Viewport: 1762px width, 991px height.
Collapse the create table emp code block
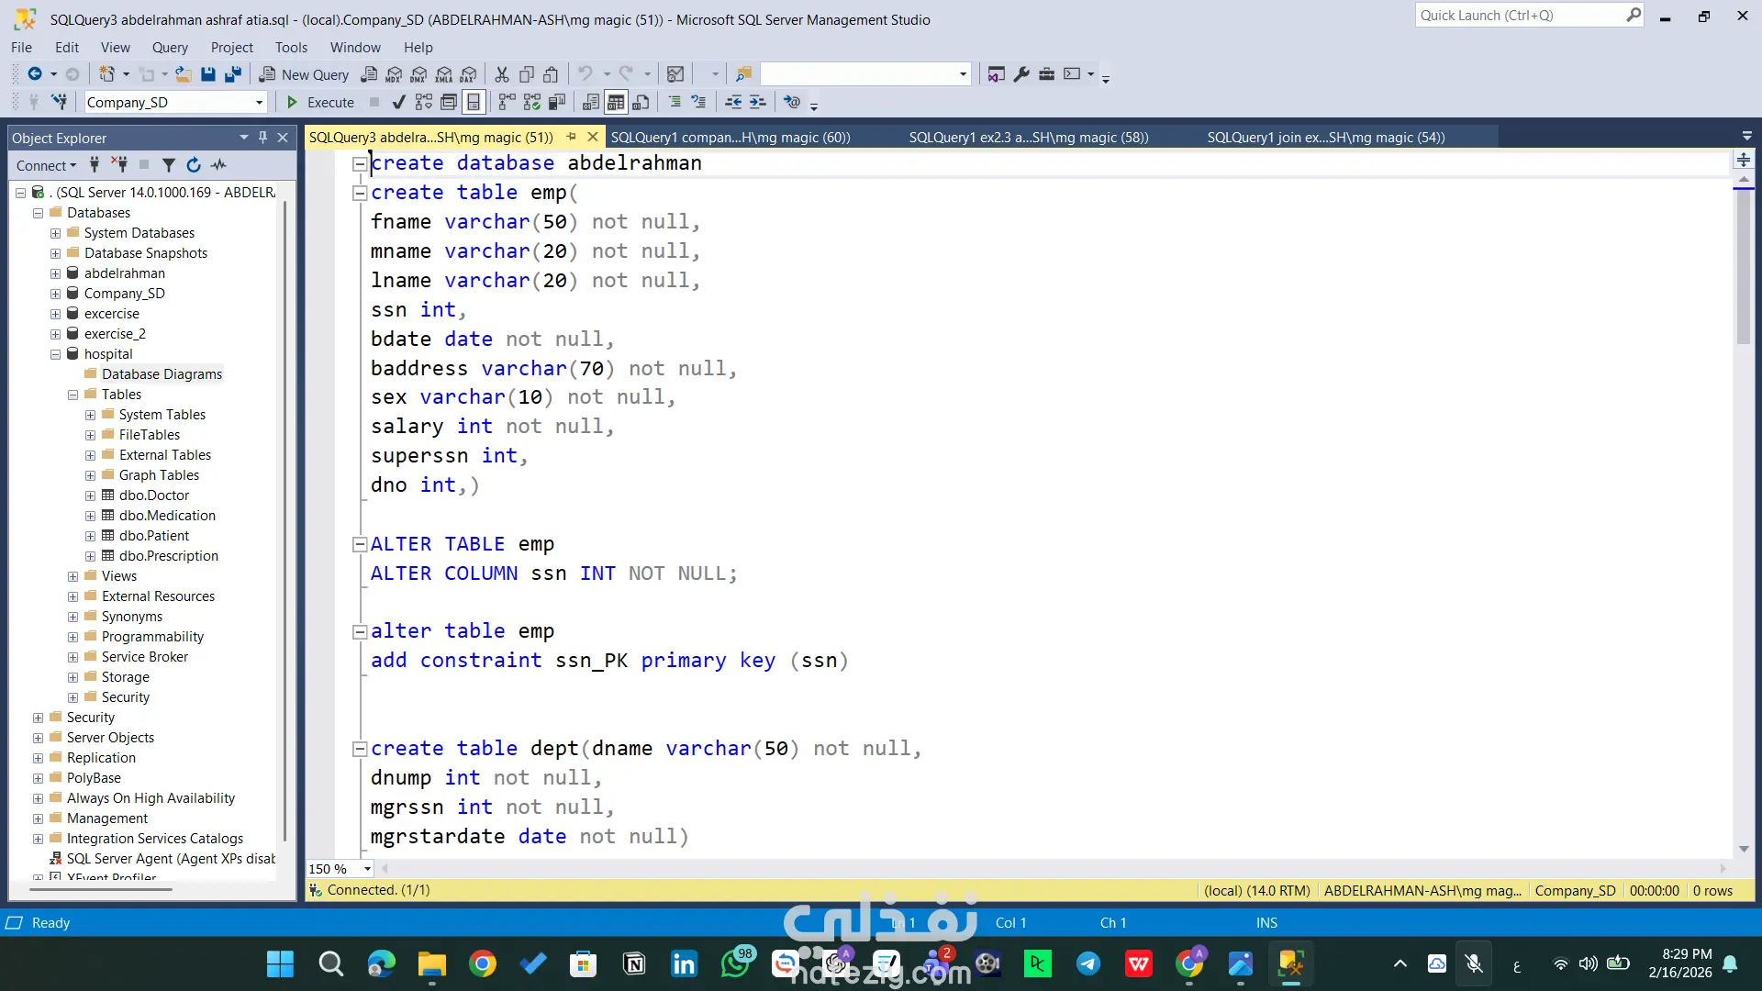[x=360, y=193]
